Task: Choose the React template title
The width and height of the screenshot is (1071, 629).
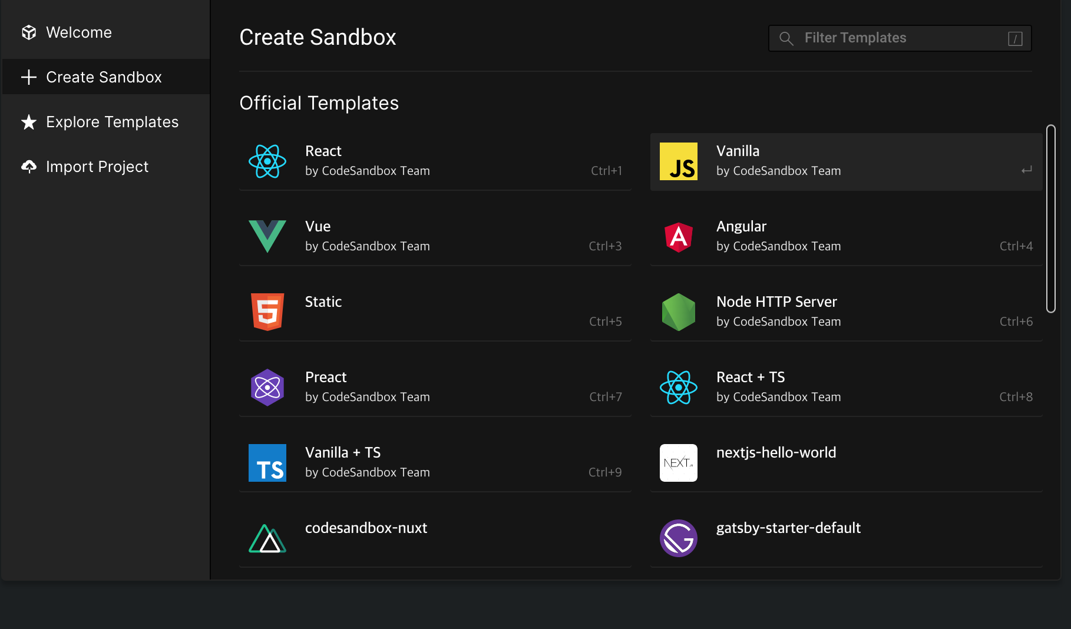Action: point(323,151)
